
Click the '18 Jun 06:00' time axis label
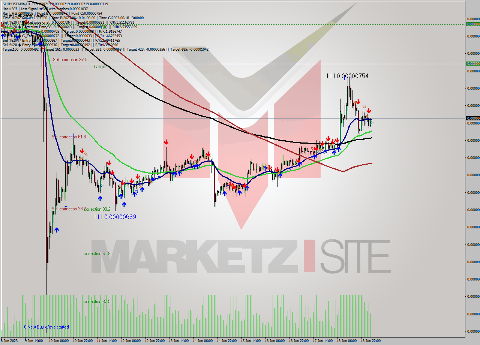pos(346,340)
